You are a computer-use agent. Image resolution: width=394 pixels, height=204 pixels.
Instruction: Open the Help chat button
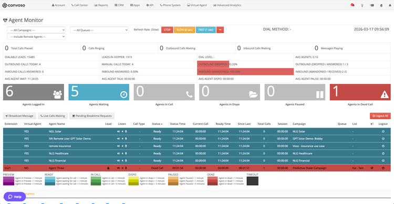(x=15, y=197)
